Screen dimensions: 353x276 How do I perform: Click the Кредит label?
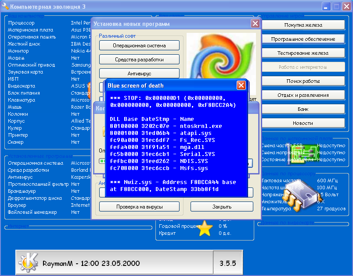[167, 233]
